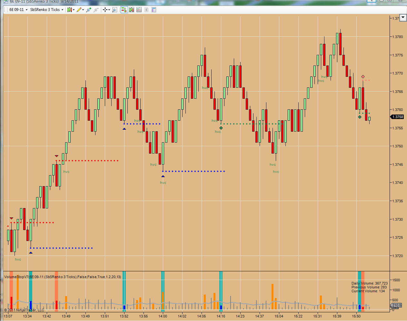Click the 14:00 time axis label
The image size is (407, 321).
(x=163, y=316)
